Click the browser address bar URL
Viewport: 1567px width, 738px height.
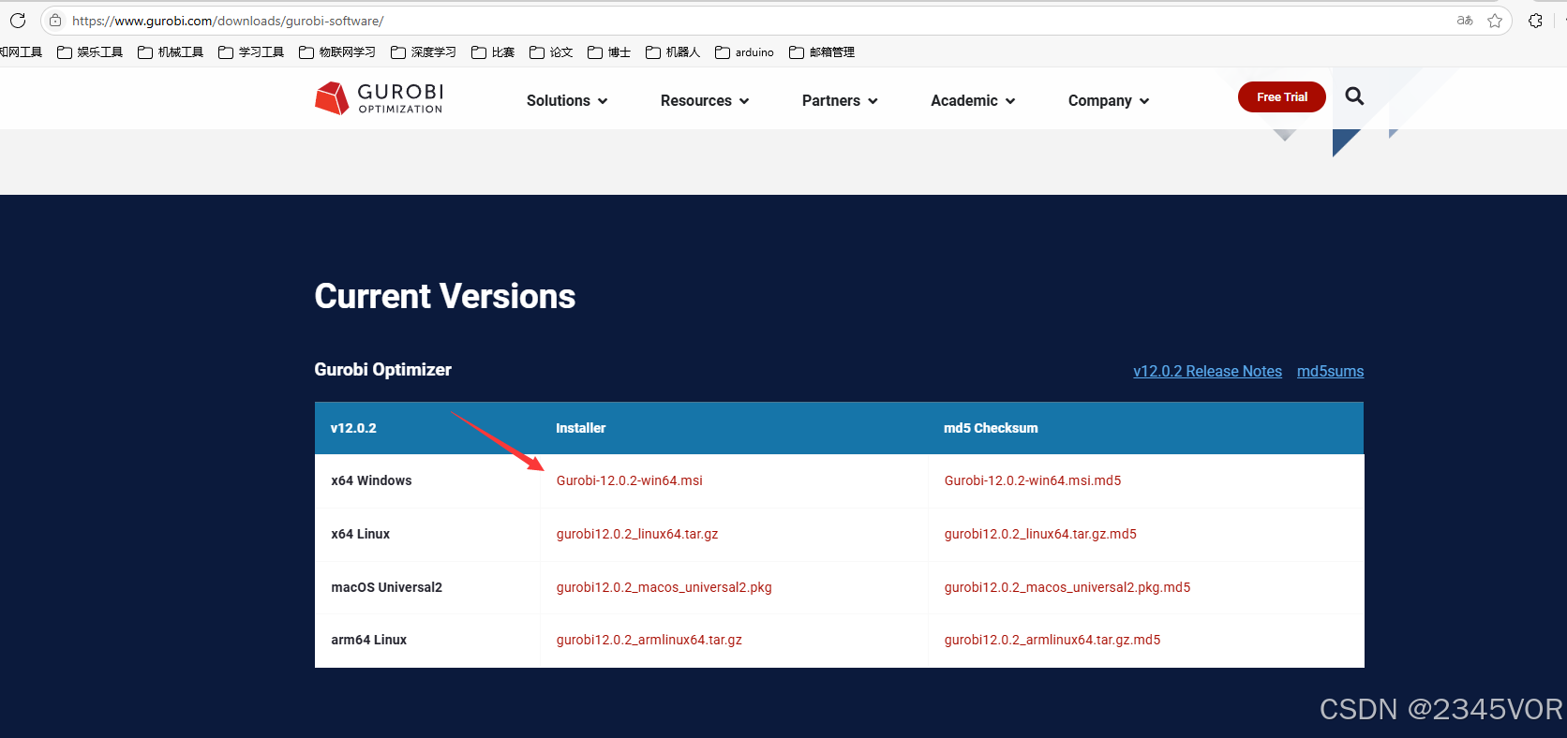pyautogui.click(x=228, y=21)
